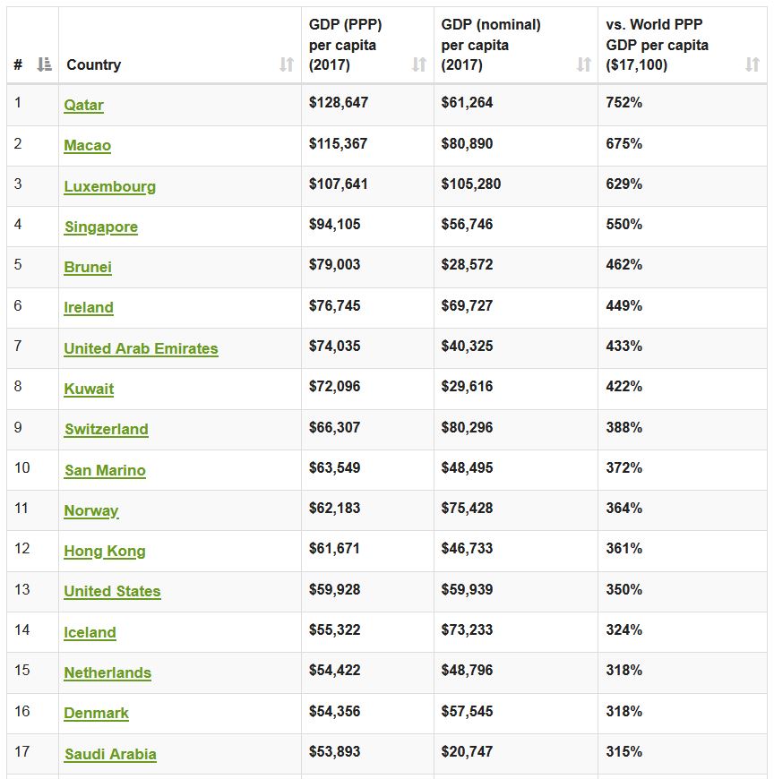Select the Macao link
774x779 pixels.
pyautogui.click(x=86, y=145)
